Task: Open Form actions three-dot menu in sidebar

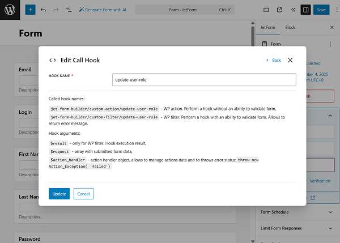Action: (x=330, y=44)
